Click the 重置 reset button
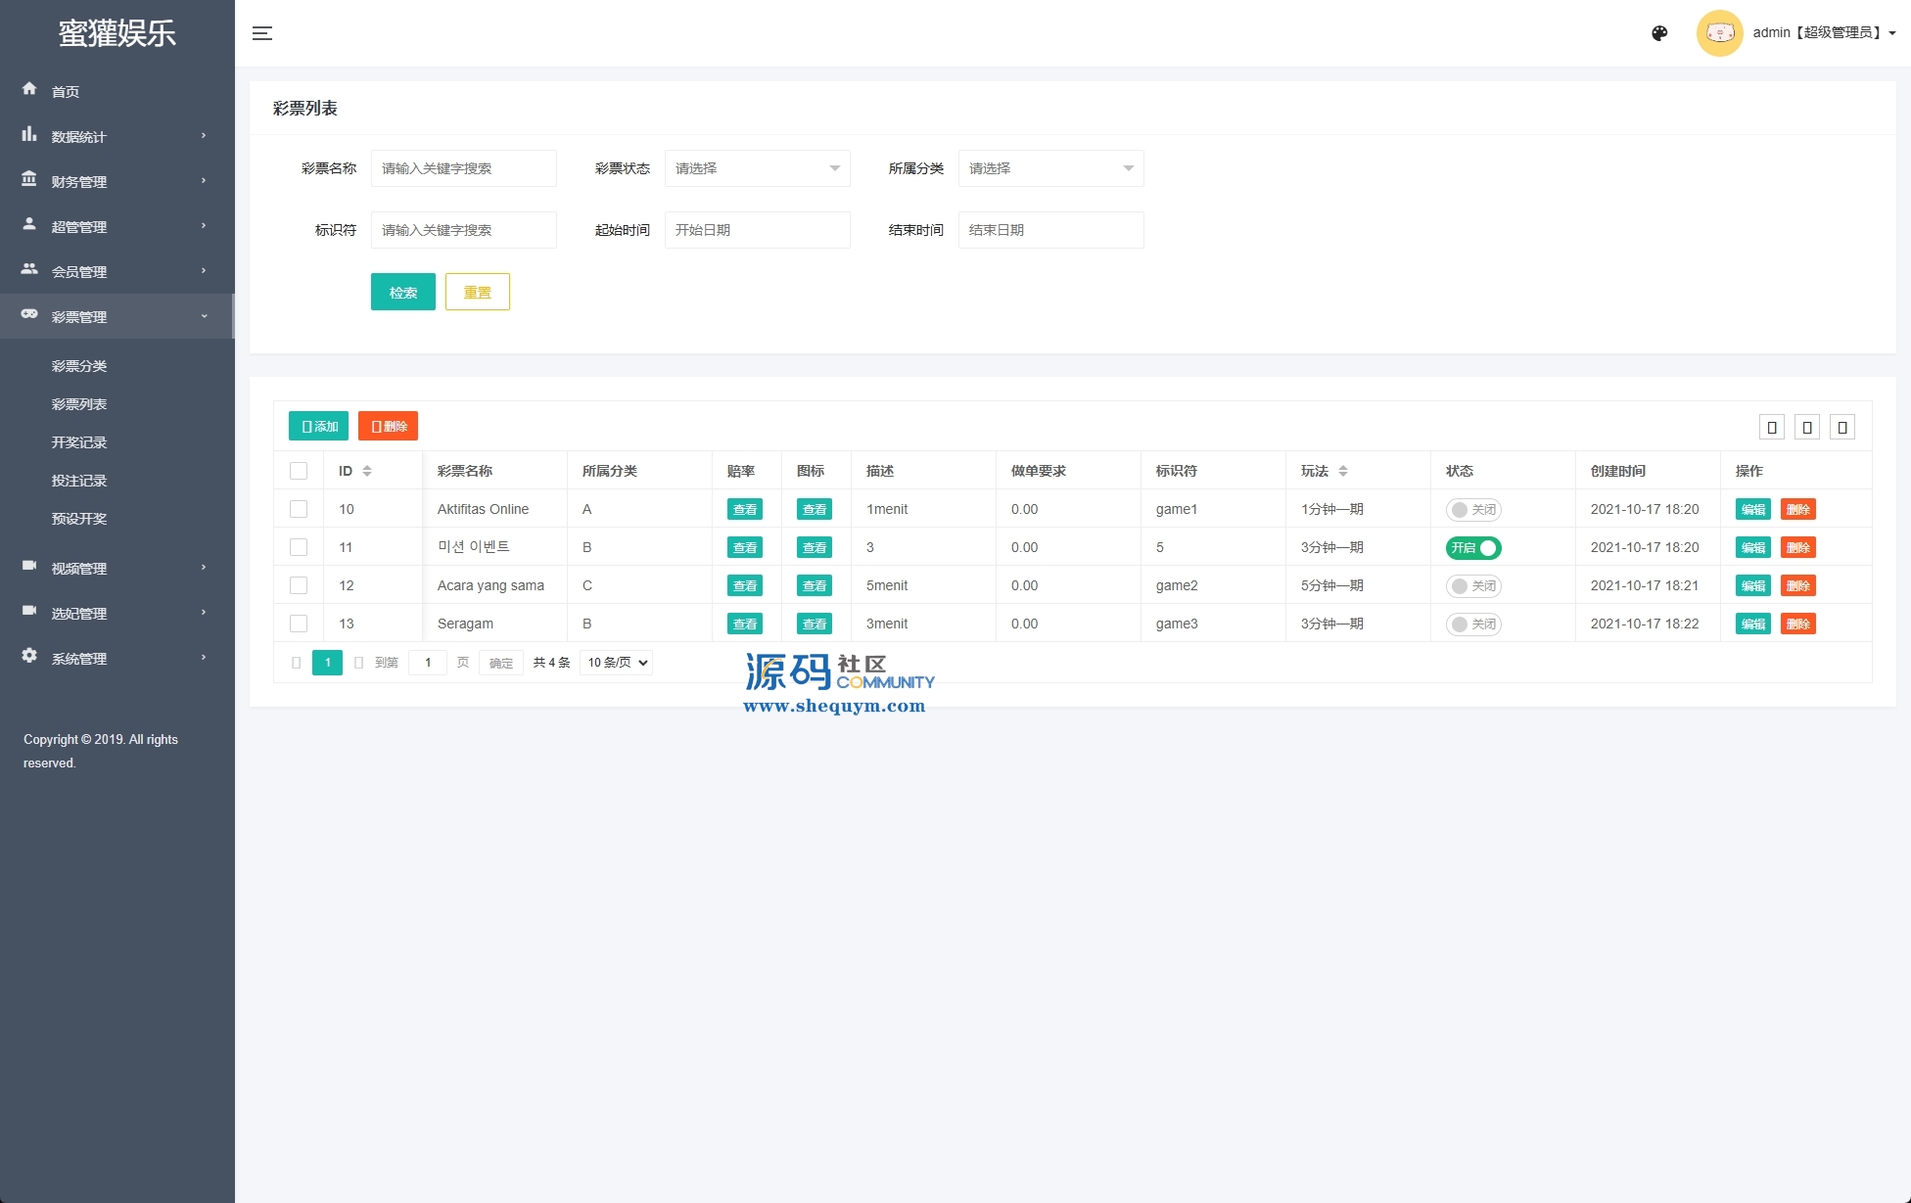The width and height of the screenshot is (1911, 1203). tap(477, 292)
